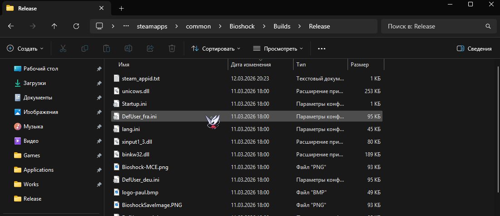500x216 pixels.
Task: Click the Delete trash icon
Action: point(172,49)
